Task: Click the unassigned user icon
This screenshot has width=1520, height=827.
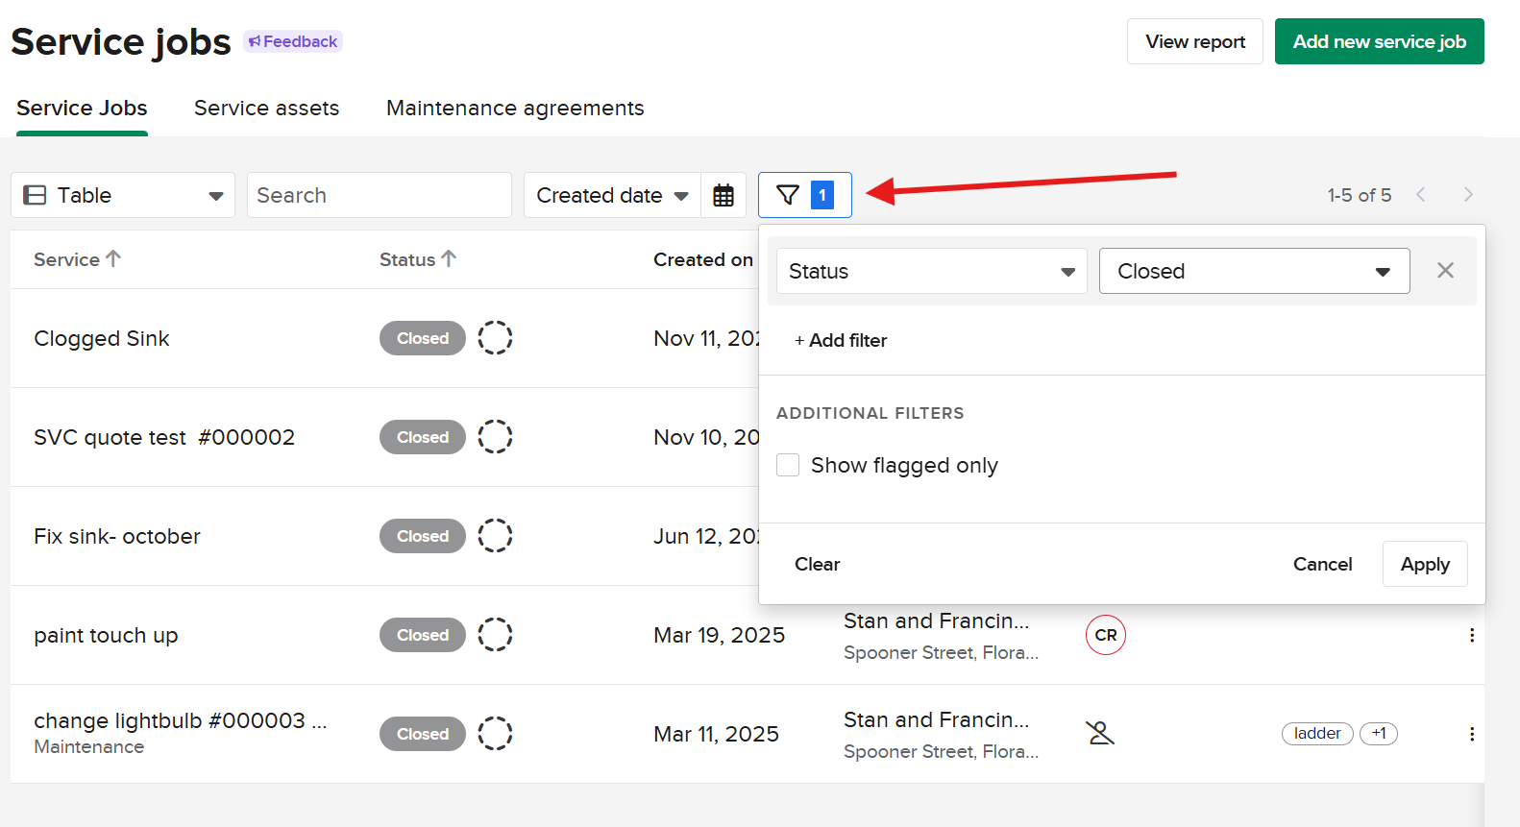Action: coord(1100,734)
